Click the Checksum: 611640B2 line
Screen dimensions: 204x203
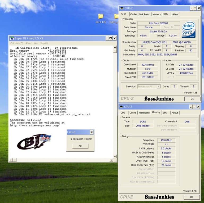[x=25, y=120]
